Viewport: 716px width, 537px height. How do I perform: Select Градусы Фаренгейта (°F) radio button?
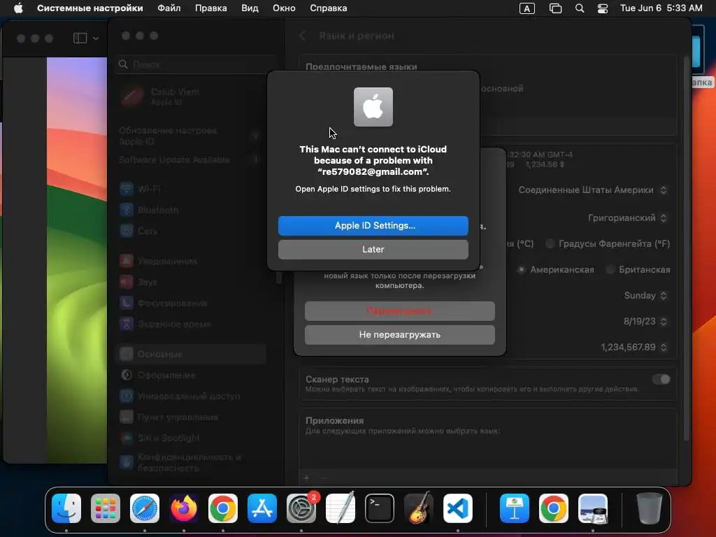coord(550,243)
